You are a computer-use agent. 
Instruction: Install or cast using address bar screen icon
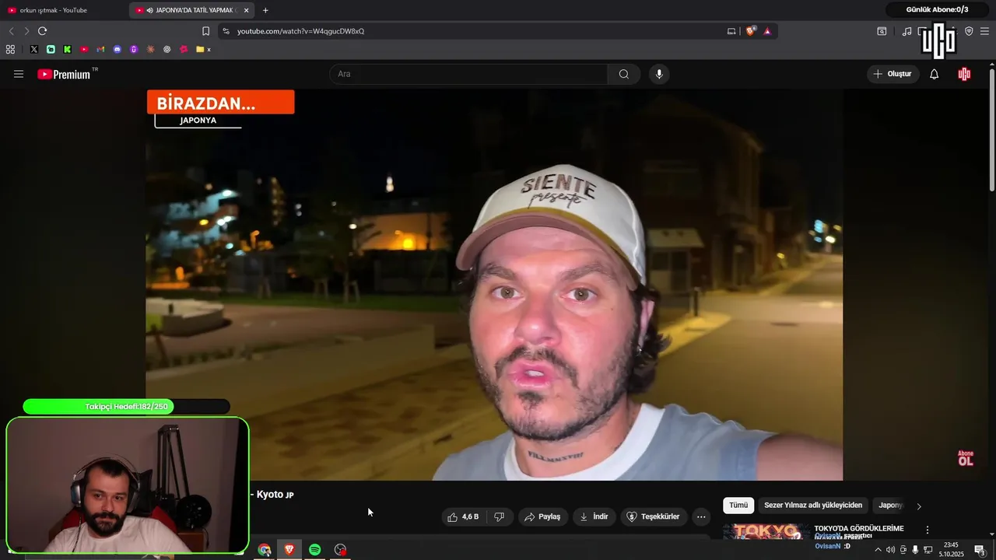pyautogui.click(x=731, y=31)
